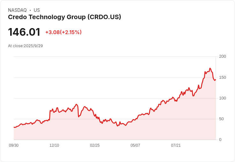235x162 pixels.
Task: Click the line's starting point at 09/30
Action: 14,127
